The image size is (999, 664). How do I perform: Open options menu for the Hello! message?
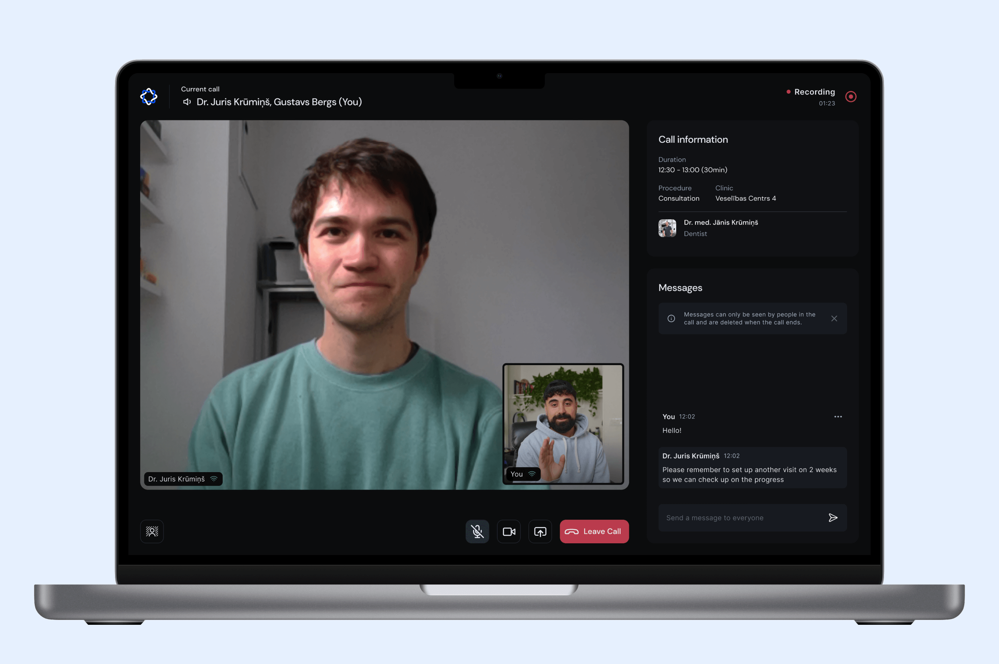click(838, 417)
